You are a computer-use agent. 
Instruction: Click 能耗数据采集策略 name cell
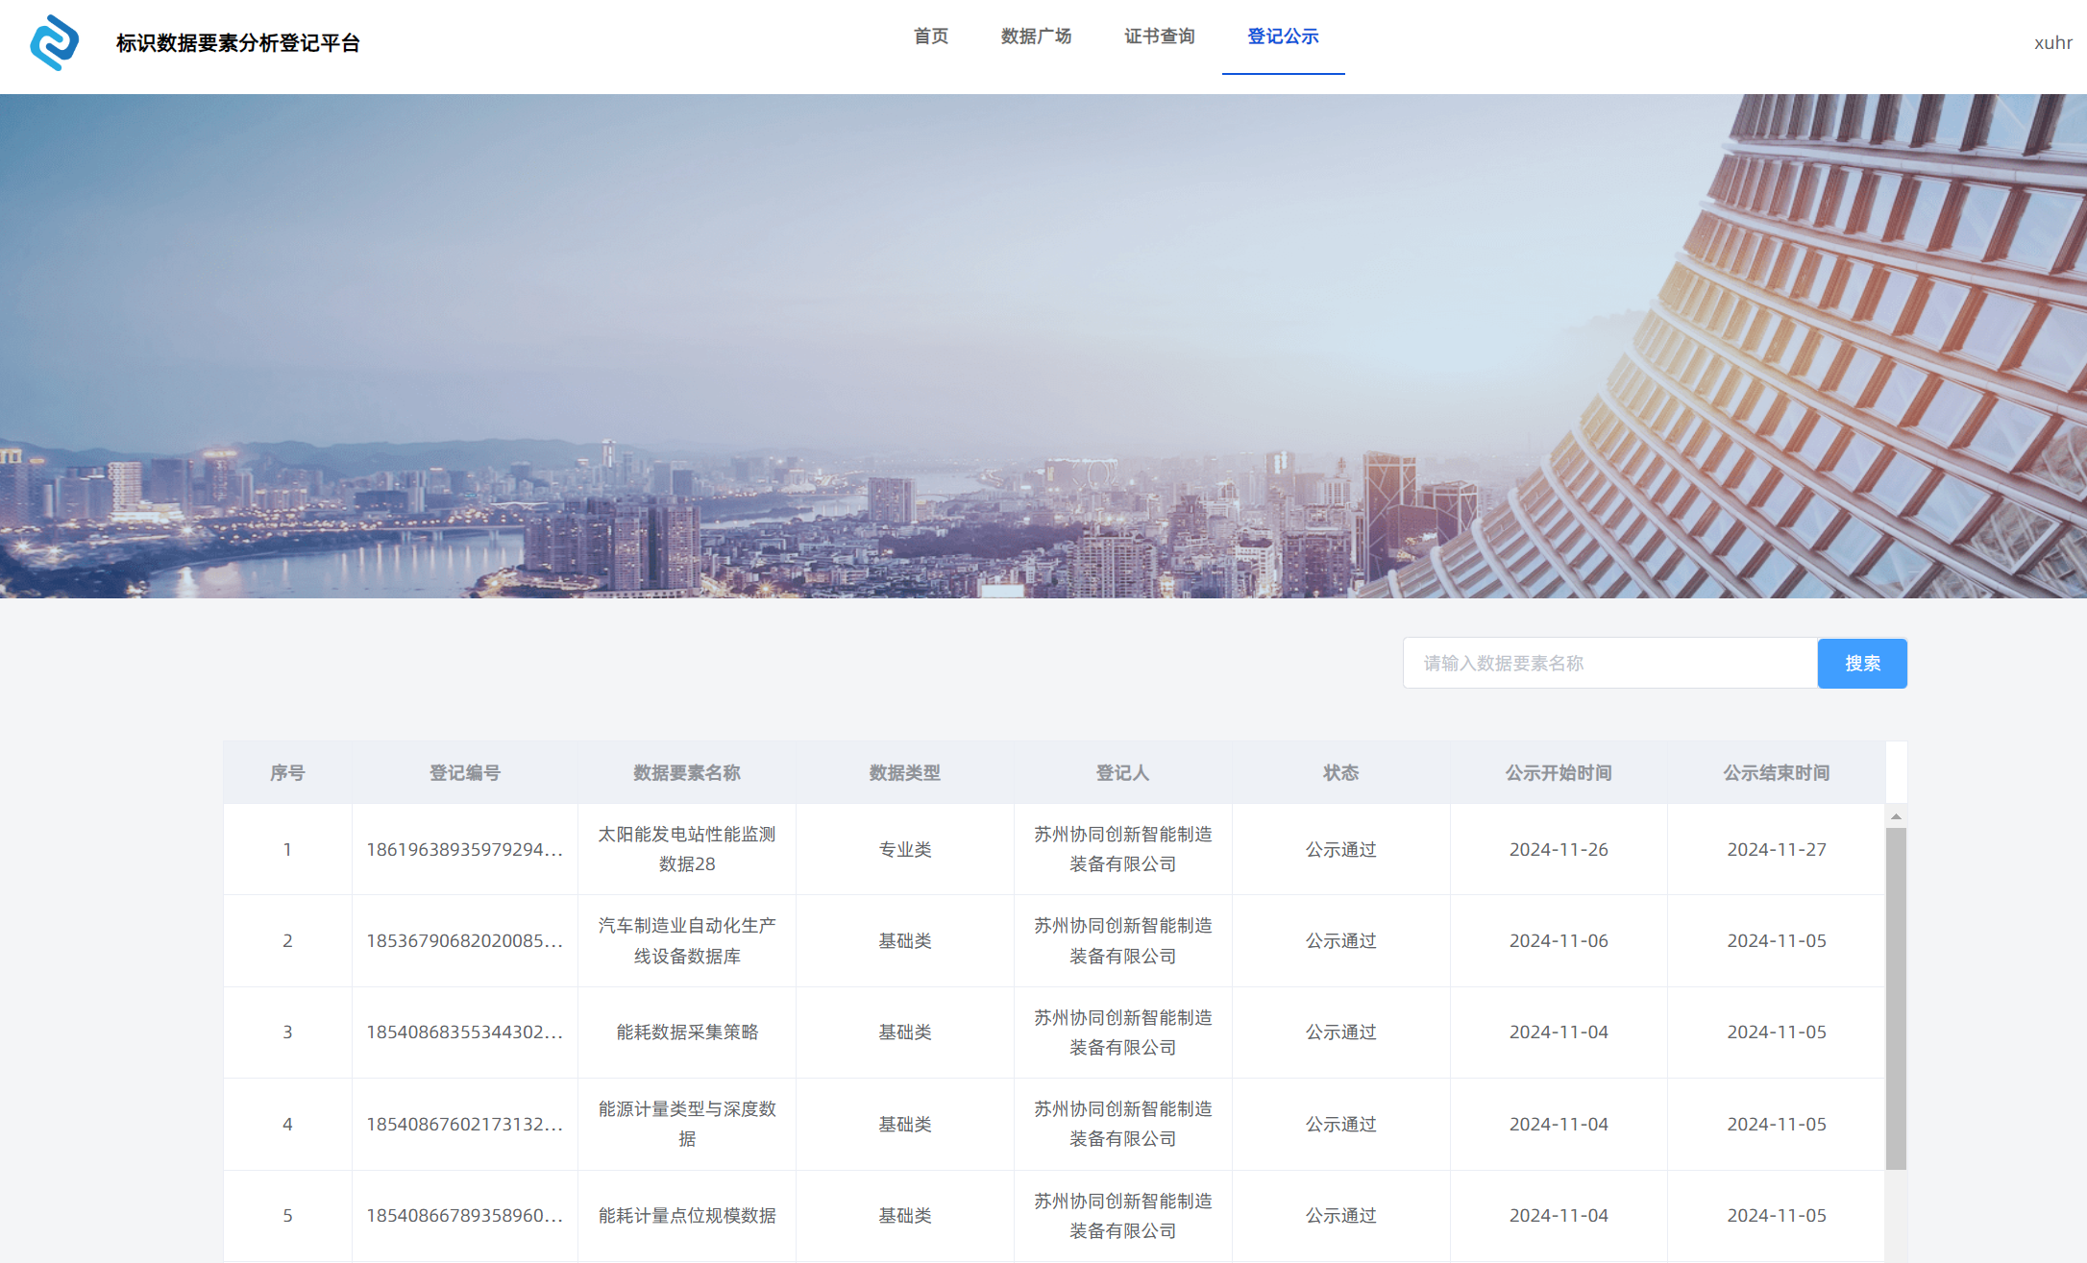[687, 1032]
